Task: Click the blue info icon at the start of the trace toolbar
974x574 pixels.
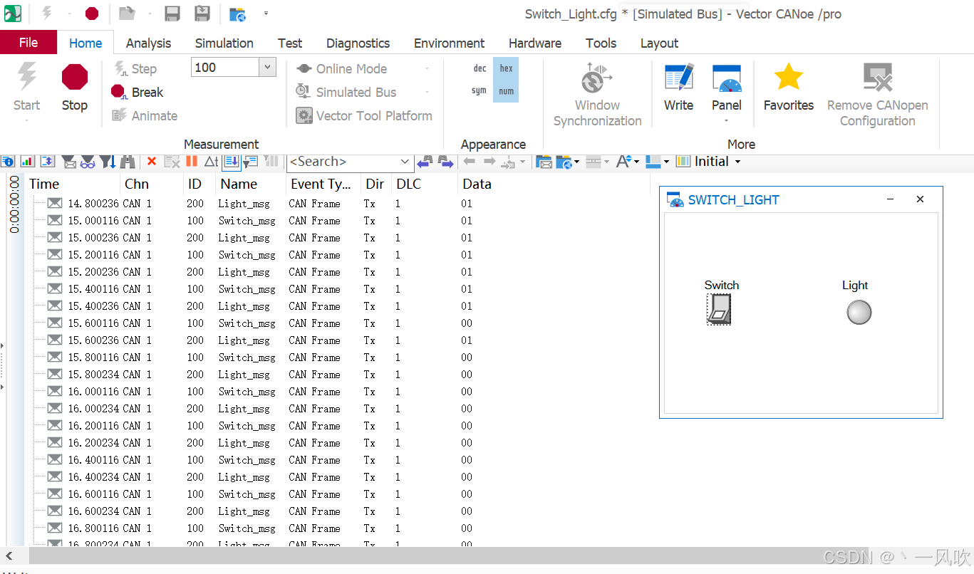Action: [7, 162]
